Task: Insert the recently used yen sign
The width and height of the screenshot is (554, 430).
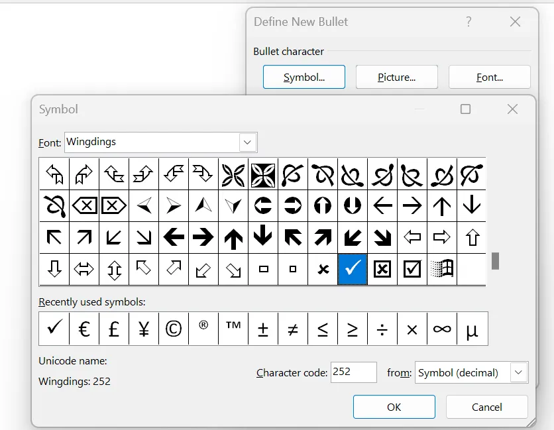Action: (x=144, y=329)
